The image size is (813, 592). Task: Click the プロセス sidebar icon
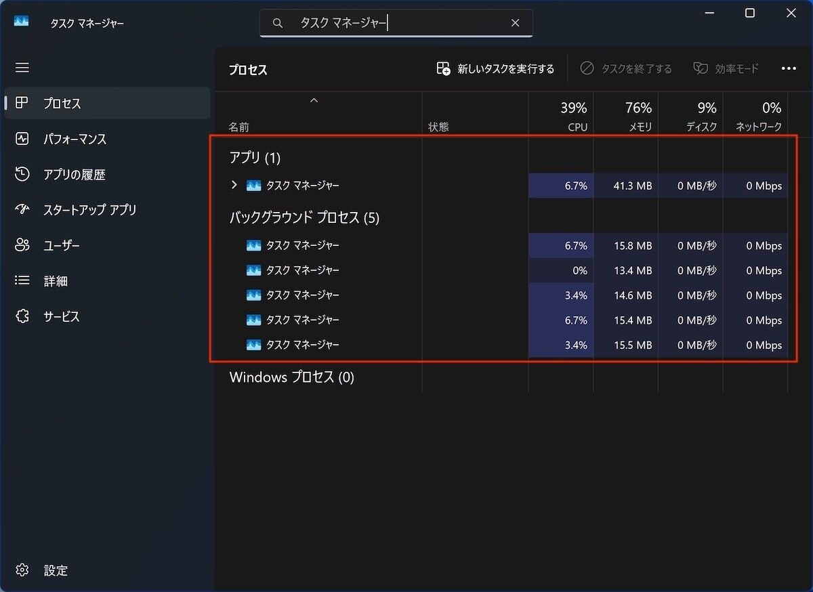pyautogui.click(x=22, y=103)
